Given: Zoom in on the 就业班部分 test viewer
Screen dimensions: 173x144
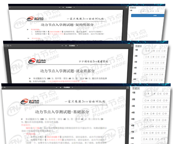Looking at the screenshot, I should coord(66,46).
